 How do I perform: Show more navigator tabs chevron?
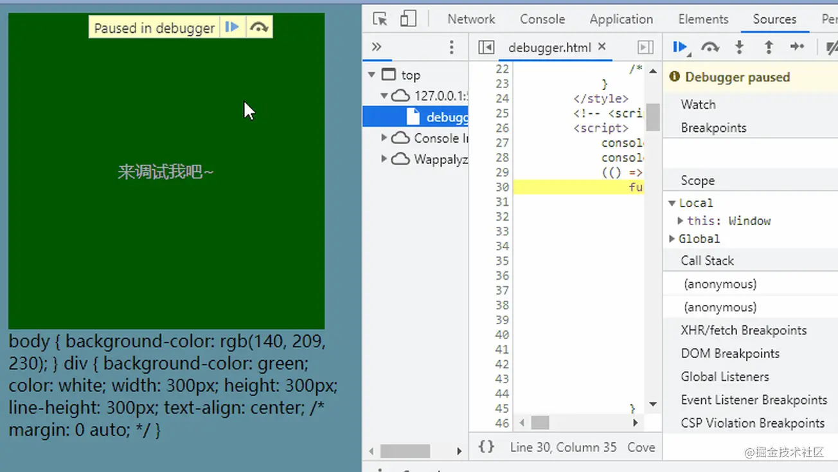click(377, 47)
